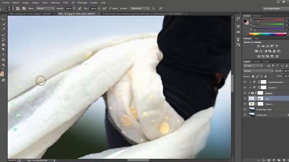Open the Opacité slider arrow

pyautogui.click(x=74, y=9)
